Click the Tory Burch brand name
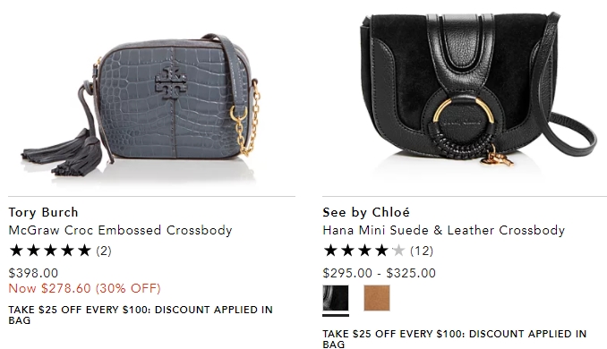The height and width of the screenshot is (349, 607). [x=43, y=212]
